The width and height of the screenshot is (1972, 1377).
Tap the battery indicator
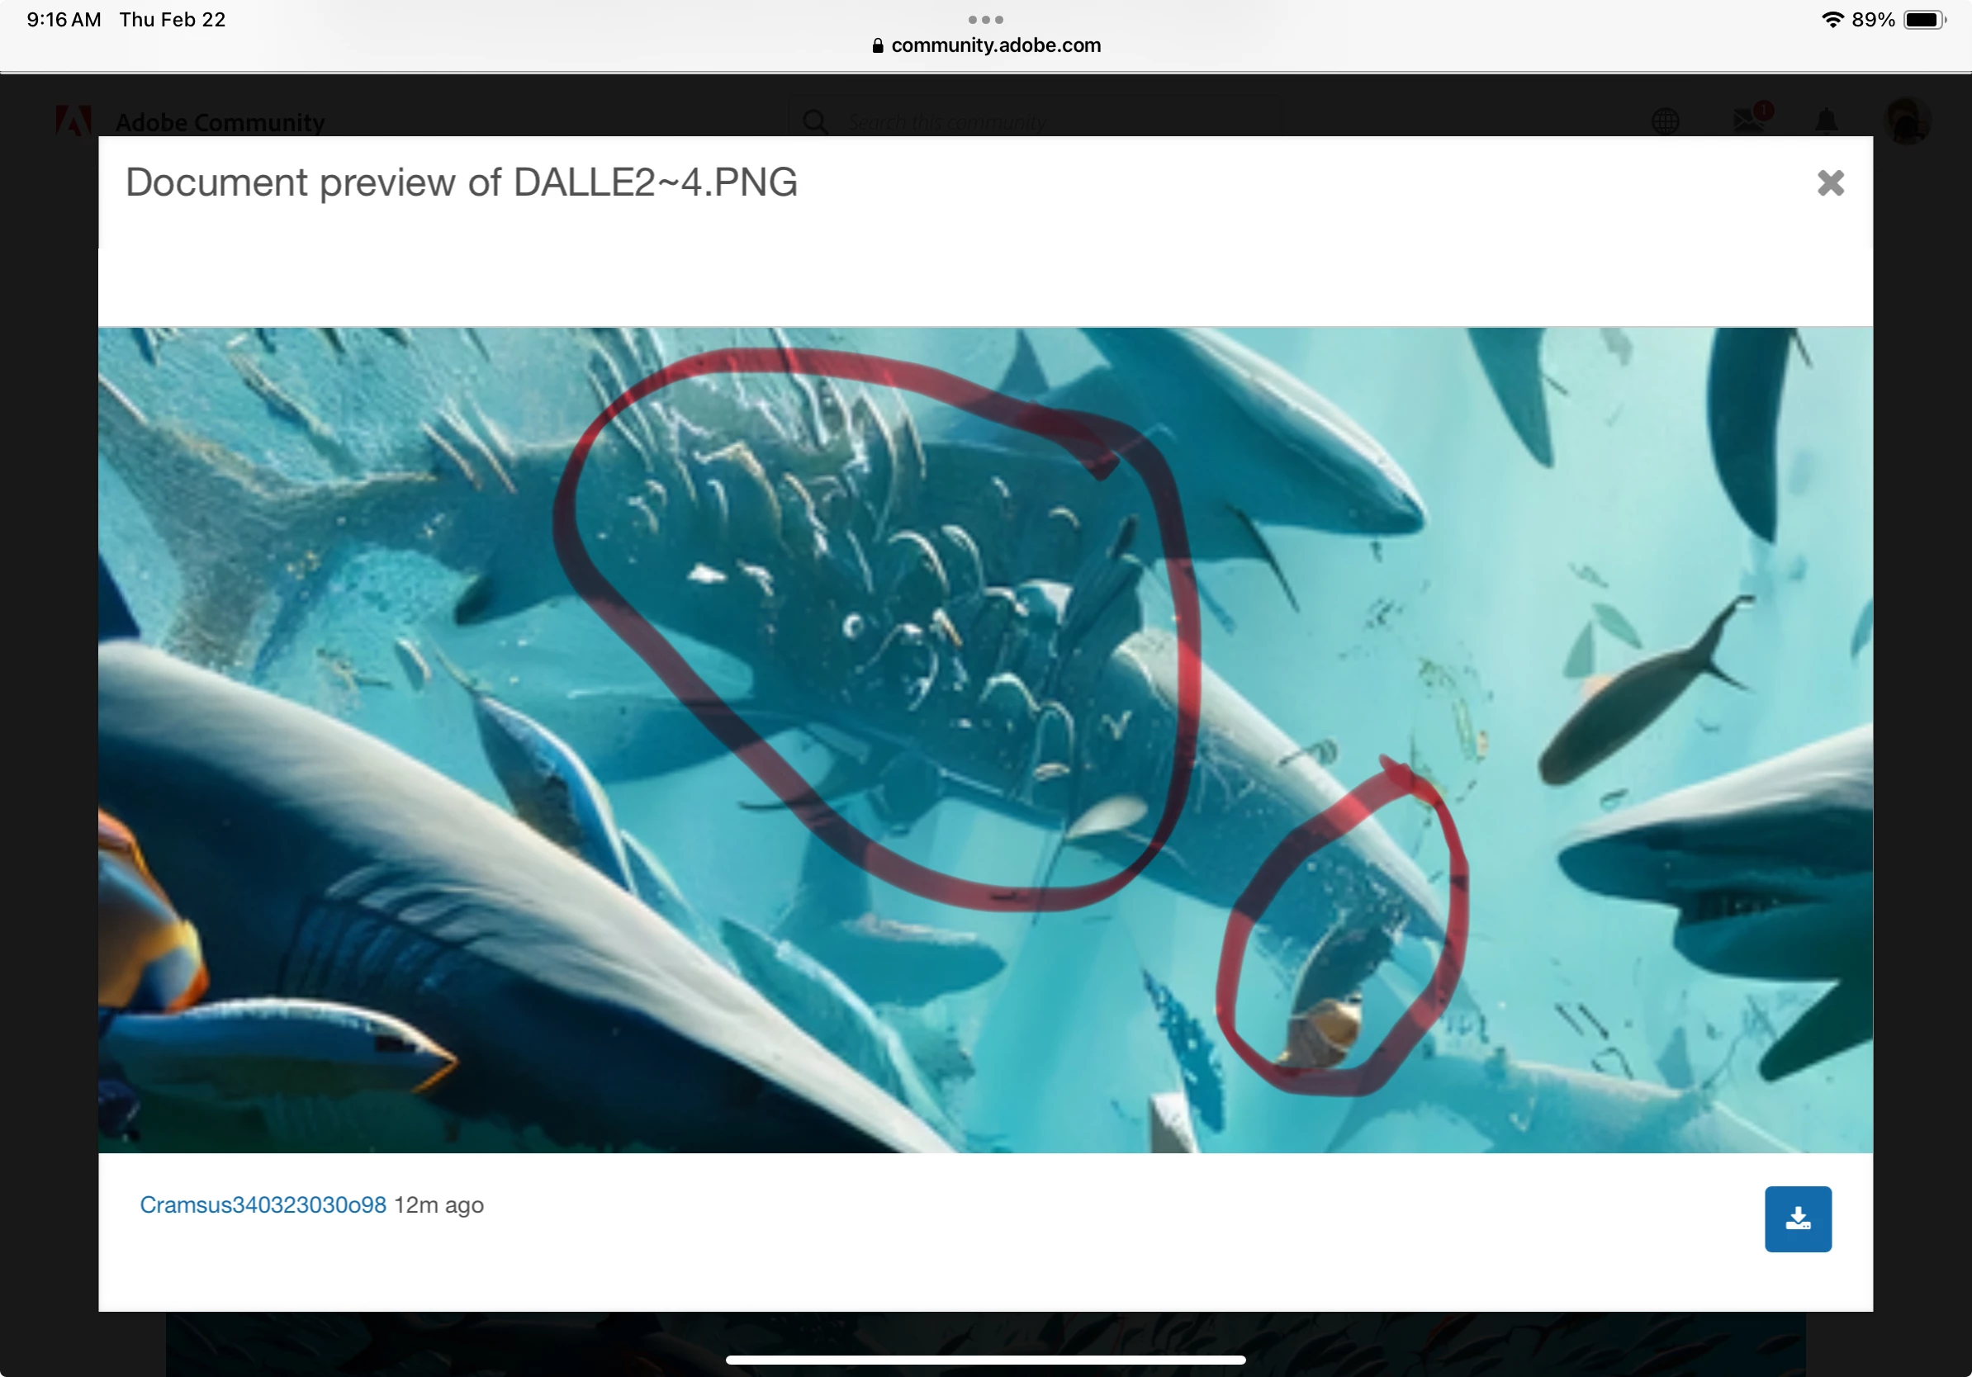click(x=1924, y=19)
